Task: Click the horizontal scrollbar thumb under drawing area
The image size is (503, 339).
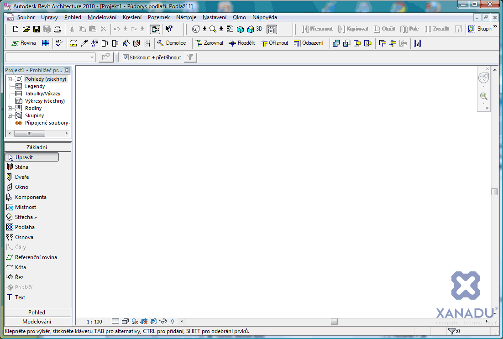Action: 334,321
